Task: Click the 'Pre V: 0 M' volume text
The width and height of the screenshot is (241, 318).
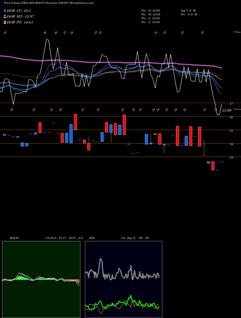Action: pyautogui.click(x=189, y=14)
